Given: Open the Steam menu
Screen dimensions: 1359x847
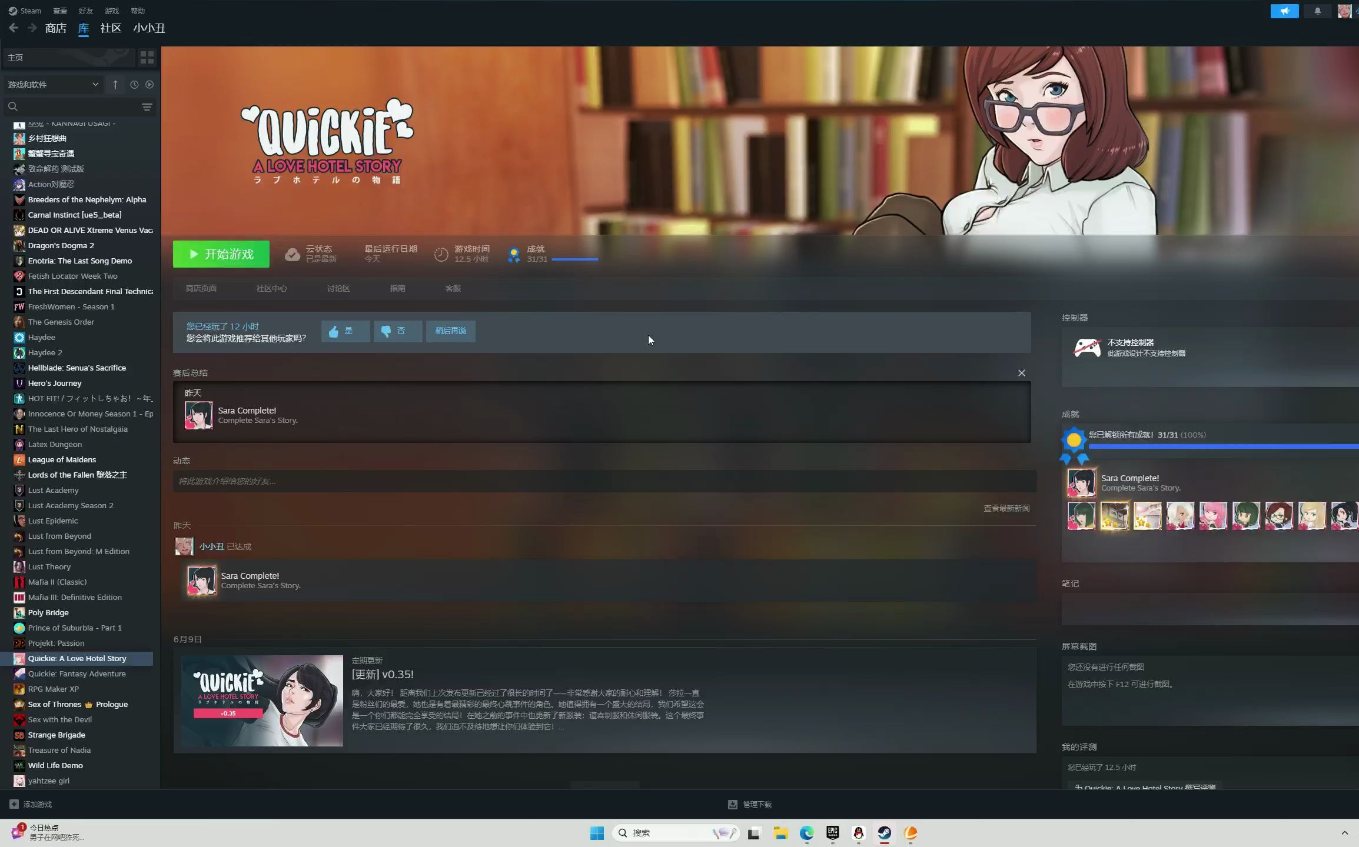Looking at the screenshot, I should click(x=25, y=11).
